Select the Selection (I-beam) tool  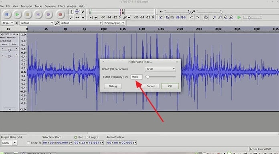(71, 12)
